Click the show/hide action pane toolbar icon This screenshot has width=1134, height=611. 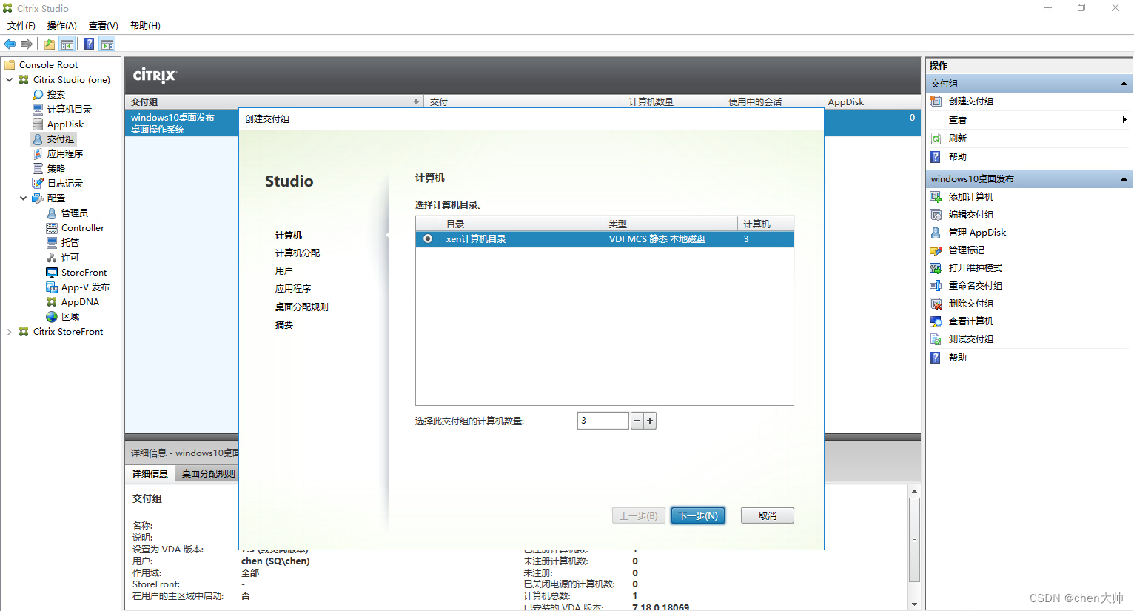pos(107,44)
